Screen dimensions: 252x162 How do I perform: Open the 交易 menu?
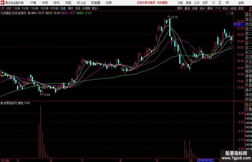[108, 3]
